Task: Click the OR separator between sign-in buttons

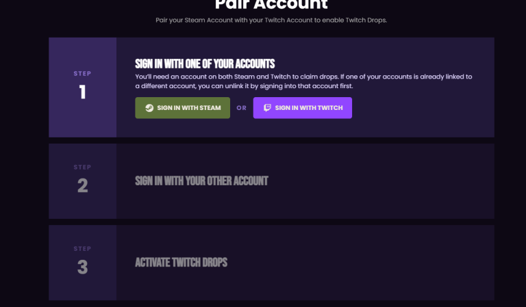Action: 241,108
